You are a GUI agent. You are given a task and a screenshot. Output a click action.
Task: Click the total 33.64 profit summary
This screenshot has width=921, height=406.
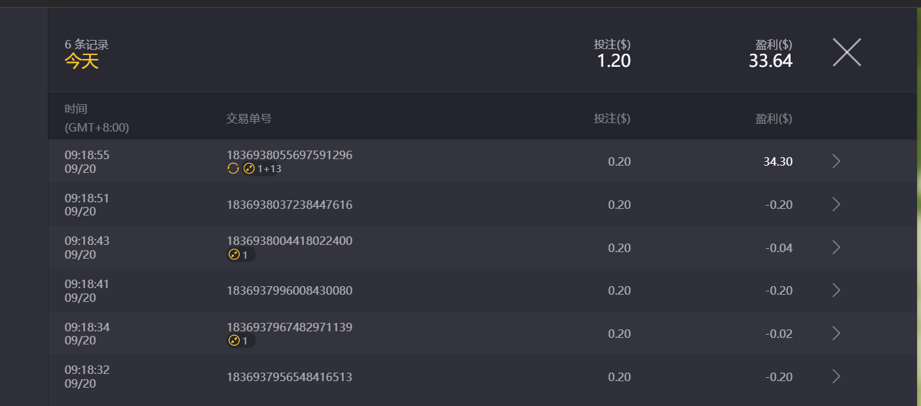click(770, 61)
